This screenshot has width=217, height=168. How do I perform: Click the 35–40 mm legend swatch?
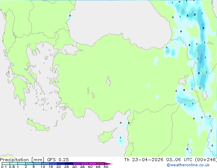(85, 164)
